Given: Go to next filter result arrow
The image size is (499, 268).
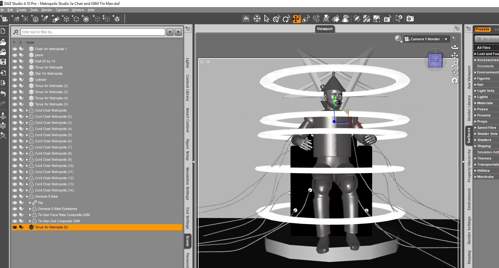Looking at the screenshot, I should pos(178,32).
